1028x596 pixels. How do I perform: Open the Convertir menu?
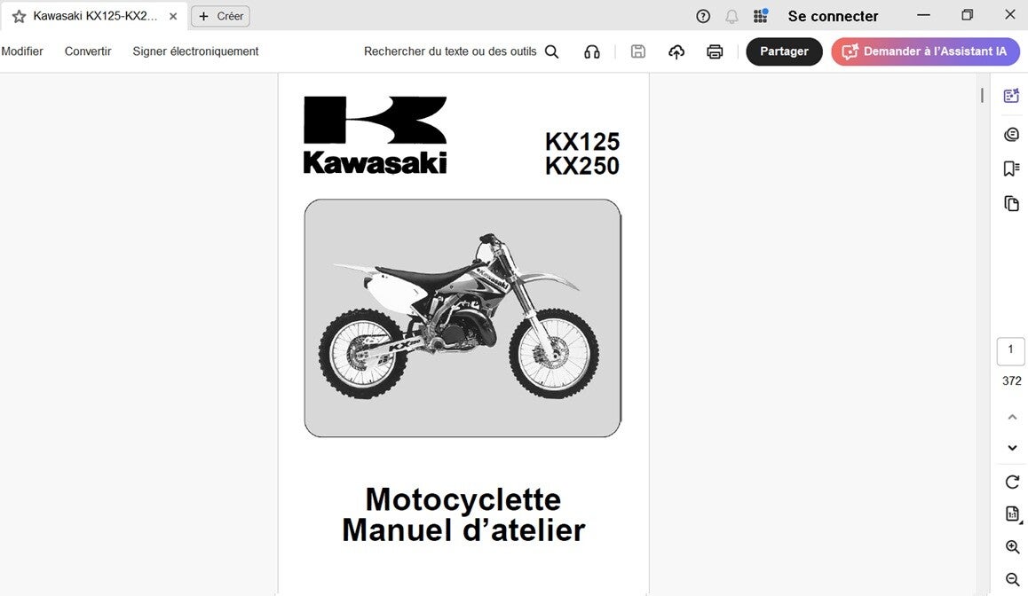(88, 51)
